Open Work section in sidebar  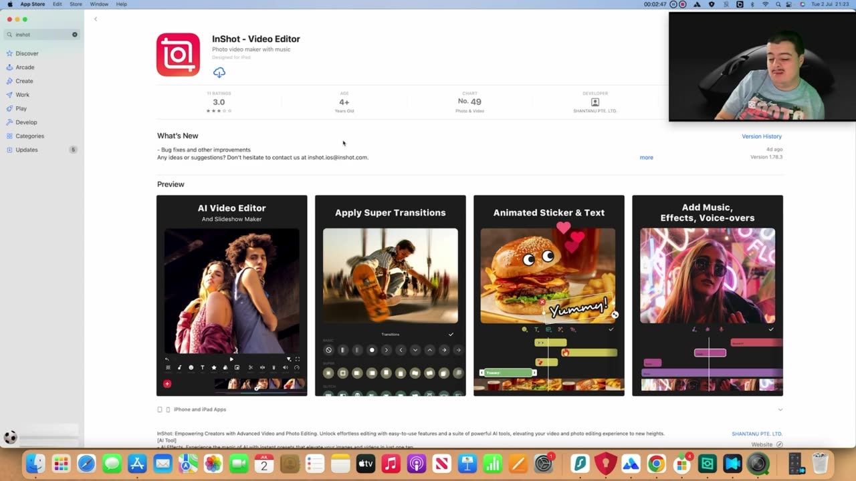23,95
